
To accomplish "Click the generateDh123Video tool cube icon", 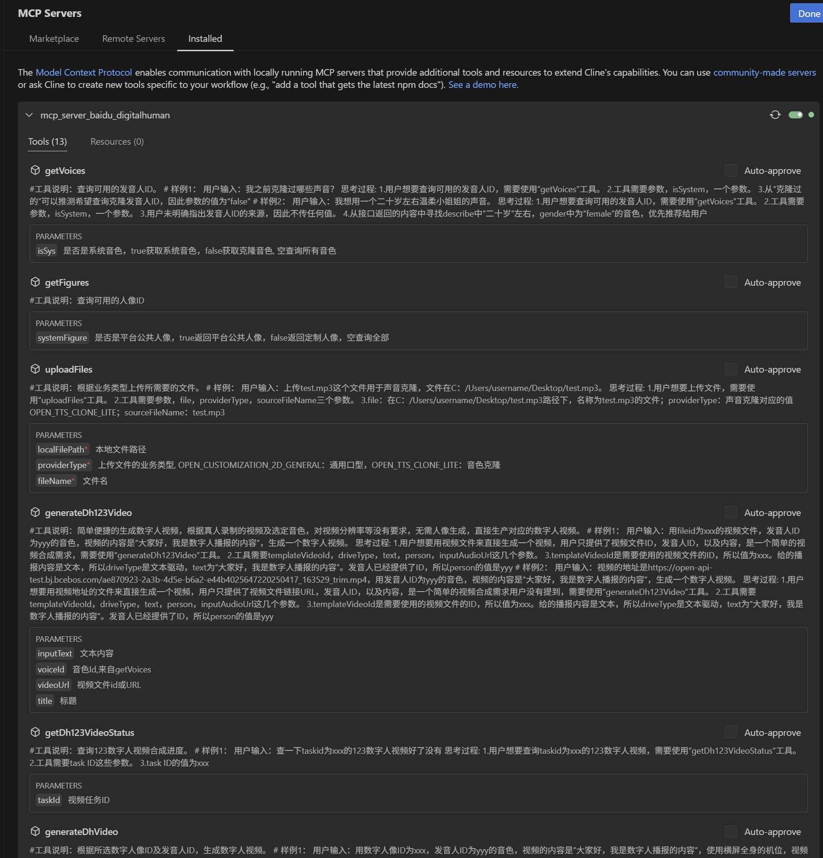I will [35, 512].
